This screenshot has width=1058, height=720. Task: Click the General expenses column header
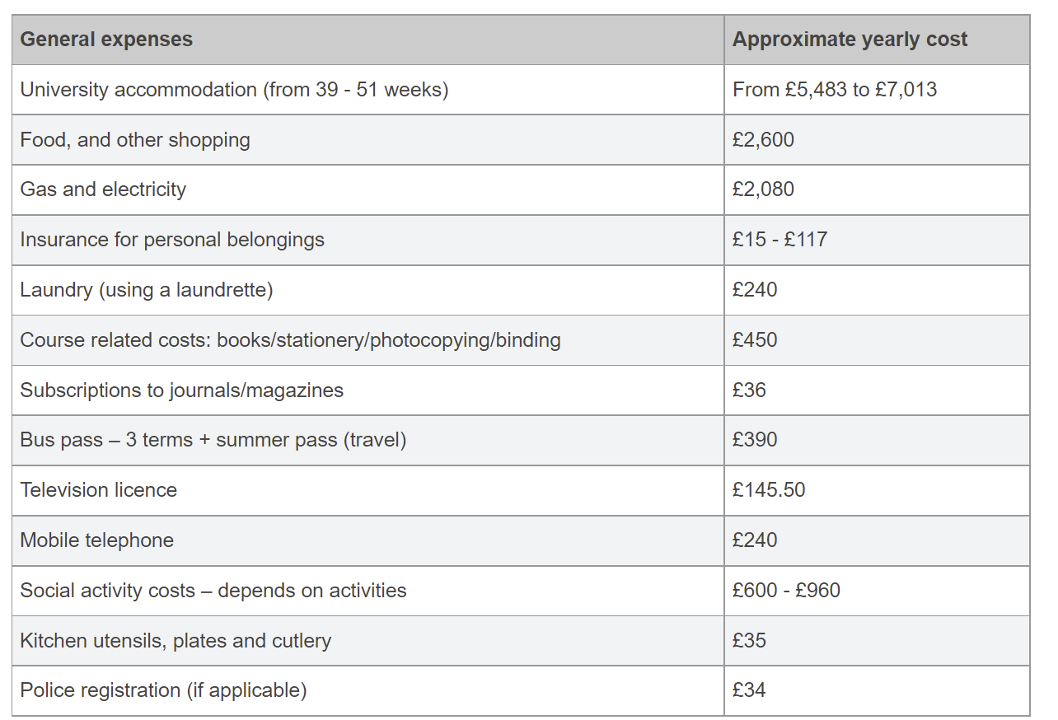(106, 40)
